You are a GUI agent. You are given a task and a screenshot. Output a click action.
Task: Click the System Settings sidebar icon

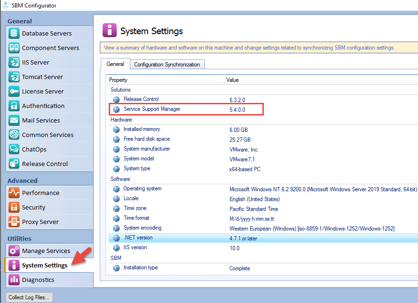pos(14,265)
